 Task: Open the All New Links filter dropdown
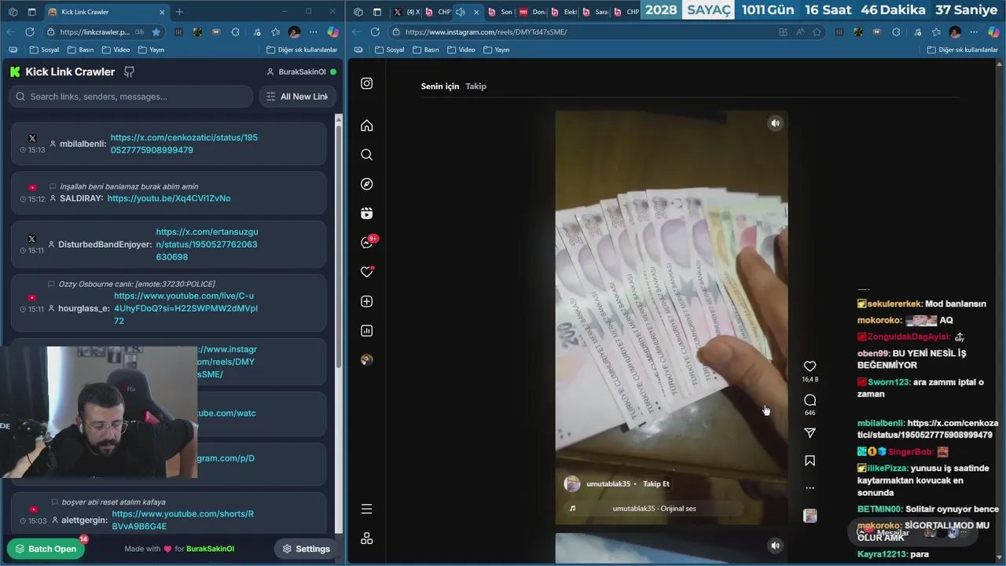pos(299,97)
